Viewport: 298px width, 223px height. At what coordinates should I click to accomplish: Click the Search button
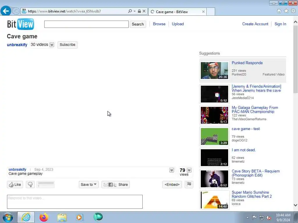[138, 24]
